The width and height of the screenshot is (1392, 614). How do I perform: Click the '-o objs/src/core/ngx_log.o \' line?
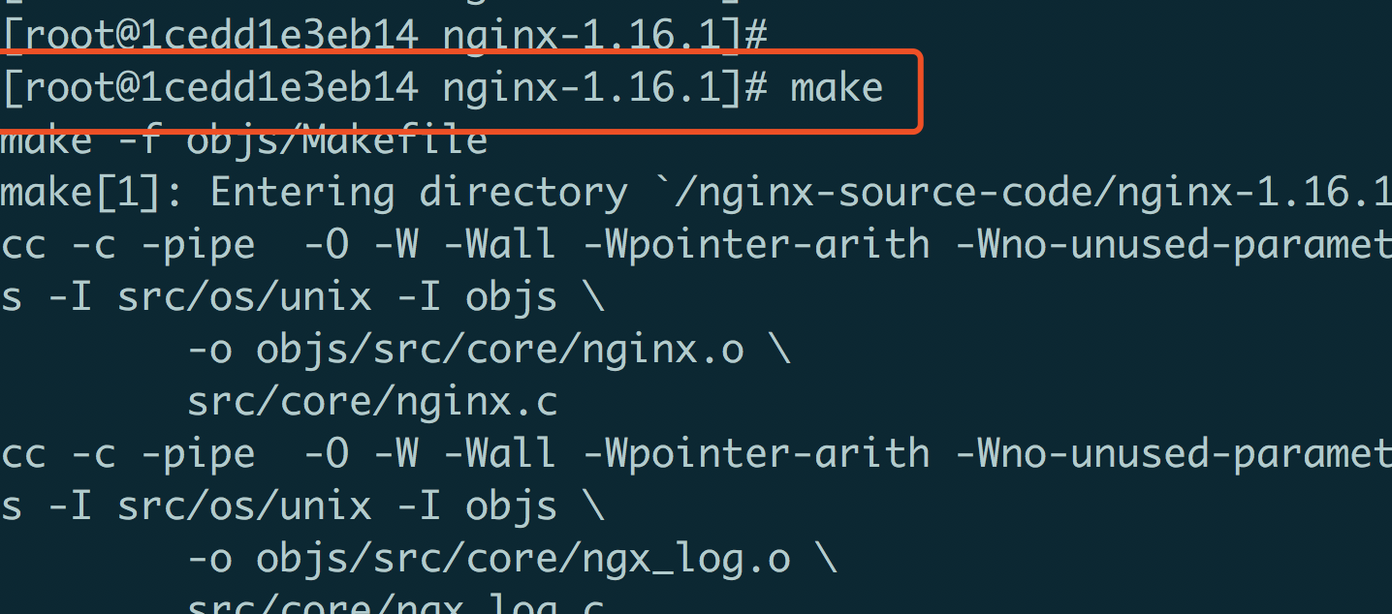point(512,560)
